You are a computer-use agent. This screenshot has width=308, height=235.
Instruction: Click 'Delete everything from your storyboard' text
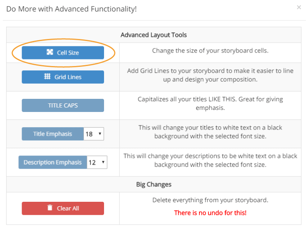(x=210, y=200)
